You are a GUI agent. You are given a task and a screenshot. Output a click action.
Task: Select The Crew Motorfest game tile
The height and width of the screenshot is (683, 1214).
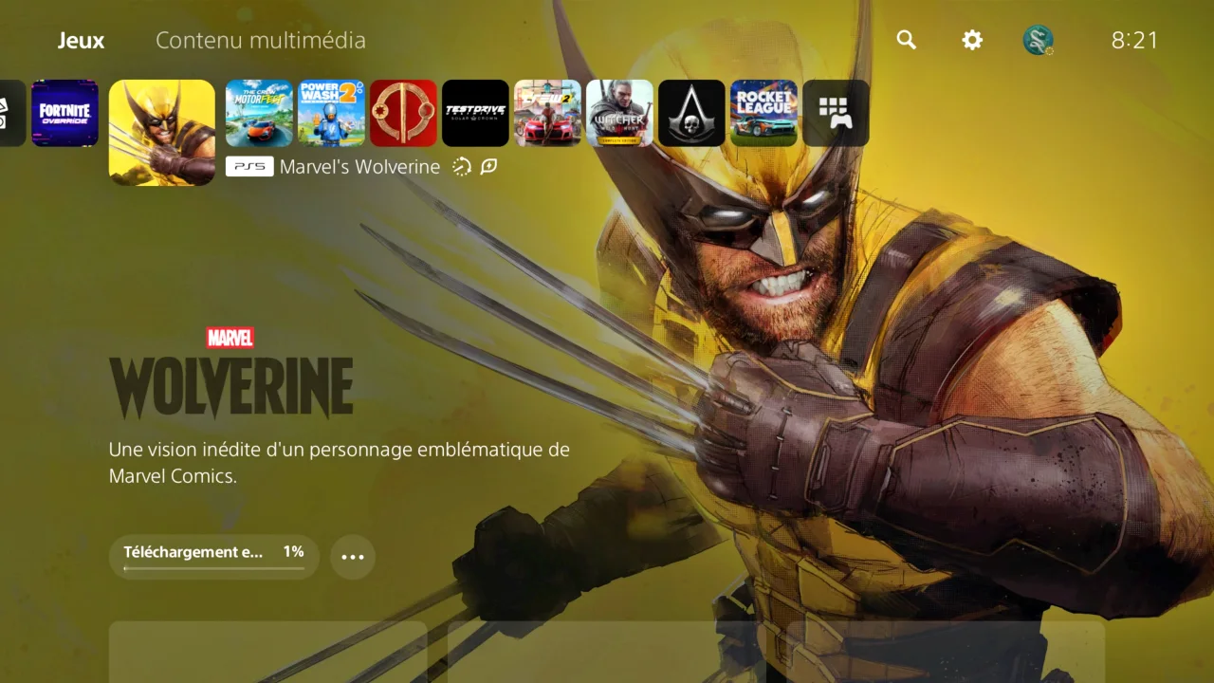(x=259, y=113)
